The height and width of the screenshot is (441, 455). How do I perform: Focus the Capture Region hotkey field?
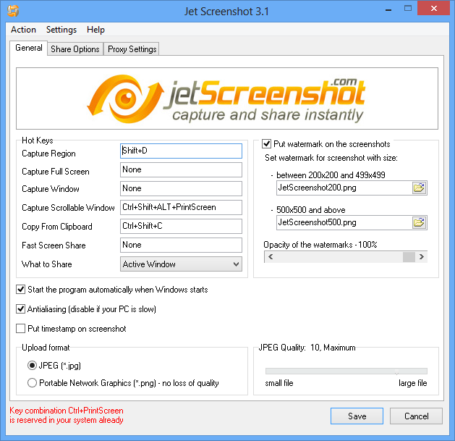[181, 151]
